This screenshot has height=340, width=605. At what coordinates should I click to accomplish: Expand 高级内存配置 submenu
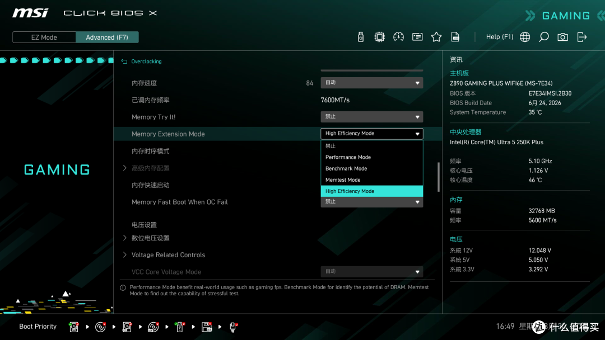pos(124,168)
